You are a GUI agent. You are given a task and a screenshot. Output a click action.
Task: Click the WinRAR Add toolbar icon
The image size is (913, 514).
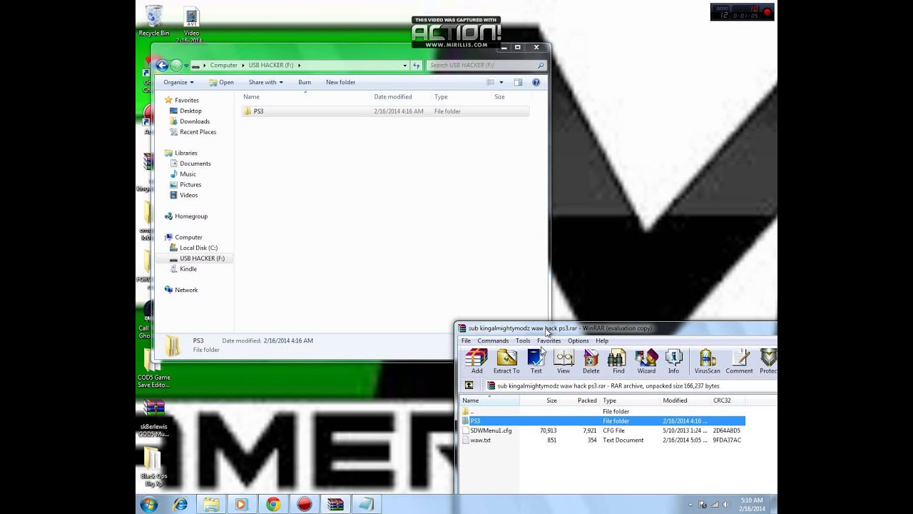click(476, 361)
